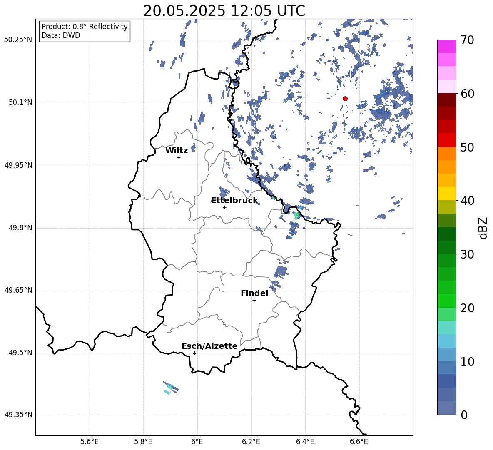Click the 49.5°N latitude label

[x=20, y=353]
